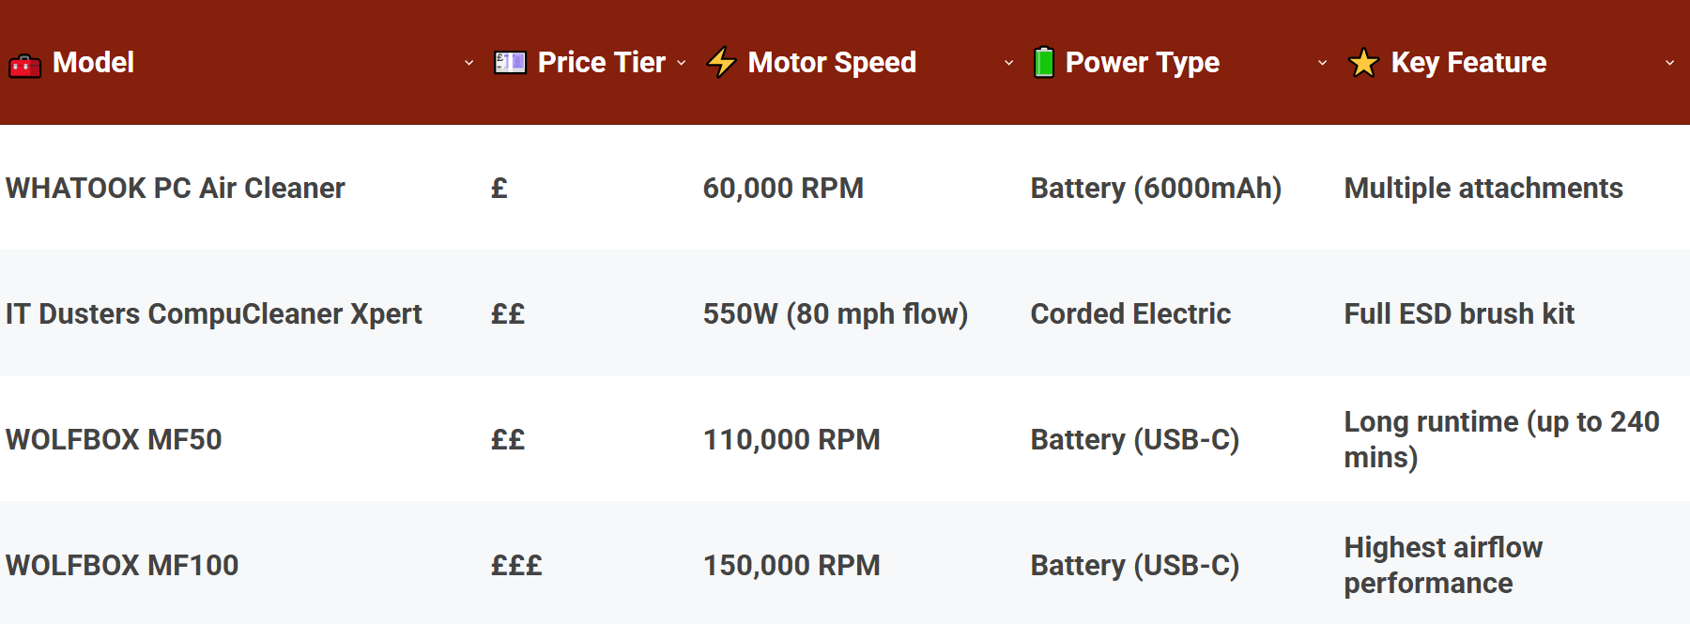Select the WHATOOK PC Air Cleaner cell
1690x624 pixels.
(176, 188)
